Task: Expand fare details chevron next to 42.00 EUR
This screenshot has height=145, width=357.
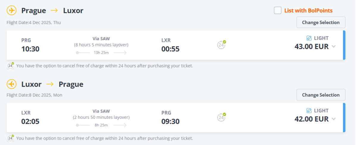Action: point(333,119)
